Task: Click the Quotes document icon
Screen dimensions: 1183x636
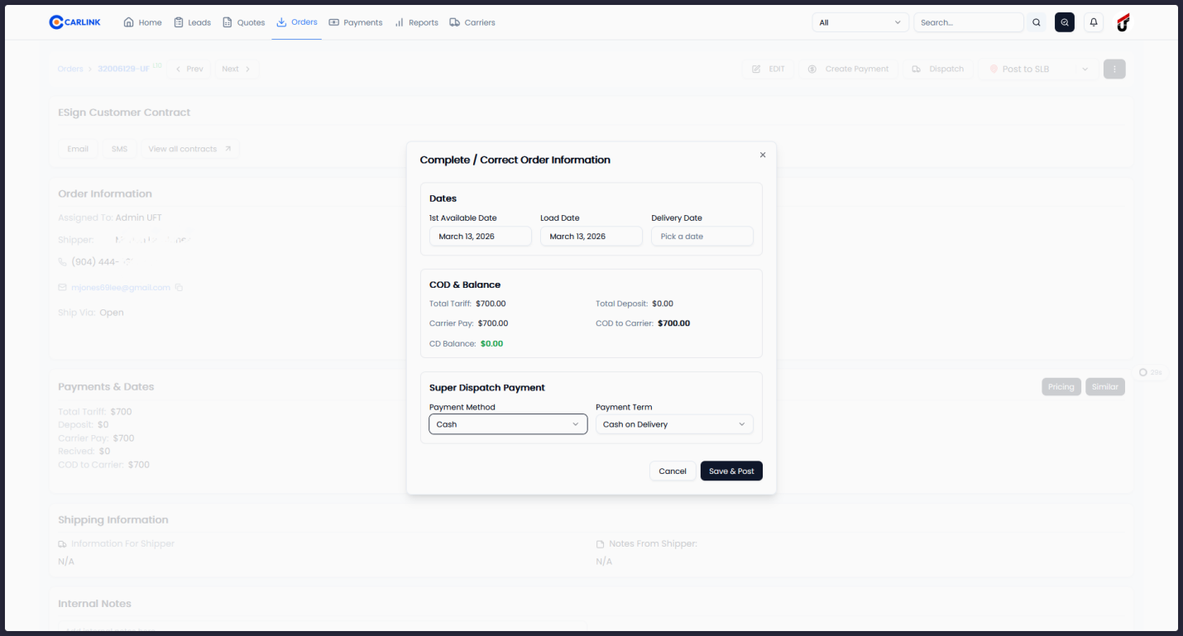Action: [226, 22]
